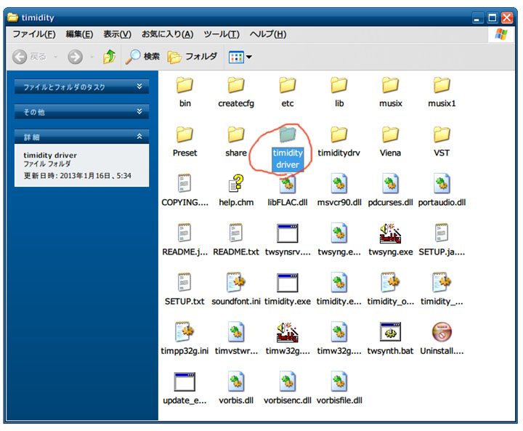Select the VST folder

pyautogui.click(x=442, y=141)
